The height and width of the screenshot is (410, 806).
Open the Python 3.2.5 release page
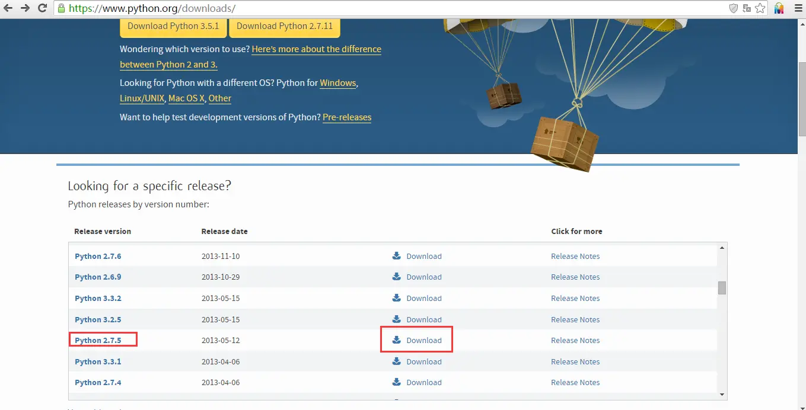pyautogui.click(x=98, y=319)
